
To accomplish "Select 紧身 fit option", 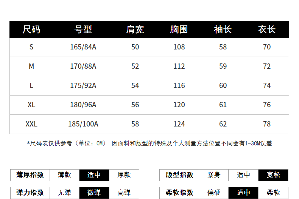I will [214, 175].
